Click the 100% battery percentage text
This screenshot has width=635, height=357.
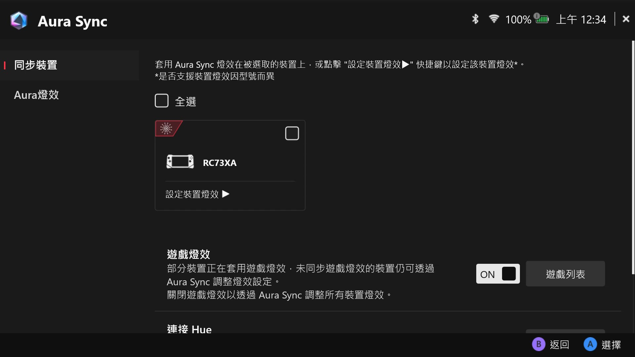pos(518,20)
